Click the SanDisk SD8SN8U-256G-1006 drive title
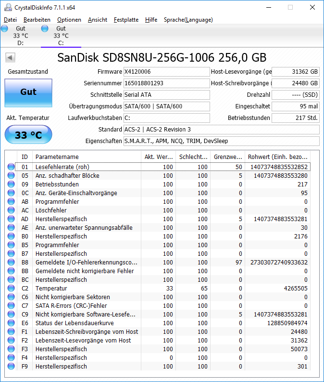This screenshot has width=324, height=382. tap(162, 58)
